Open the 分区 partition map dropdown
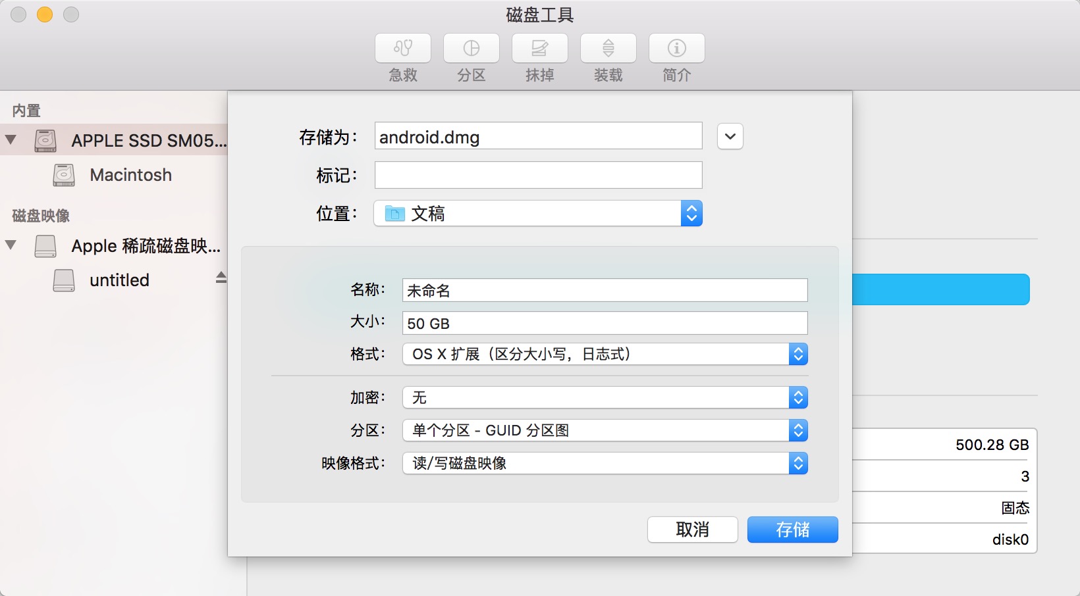The height and width of the screenshot is (596, 1080). pos(605,430)
